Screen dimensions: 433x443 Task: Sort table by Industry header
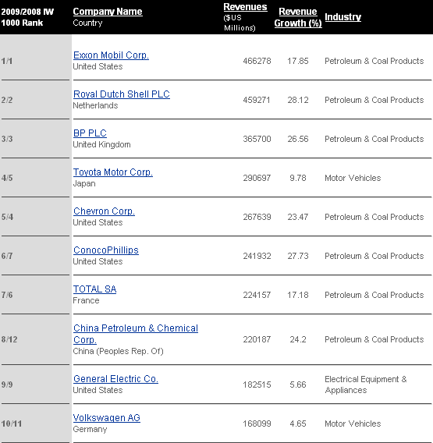point(342,17)
